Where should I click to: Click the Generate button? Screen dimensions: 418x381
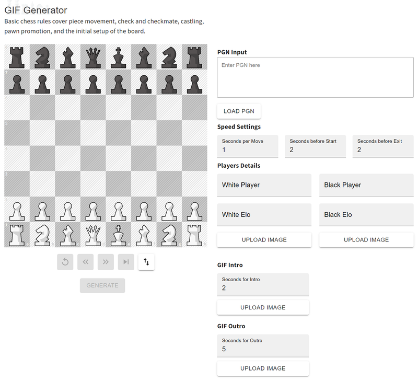[x=102, y=285]
